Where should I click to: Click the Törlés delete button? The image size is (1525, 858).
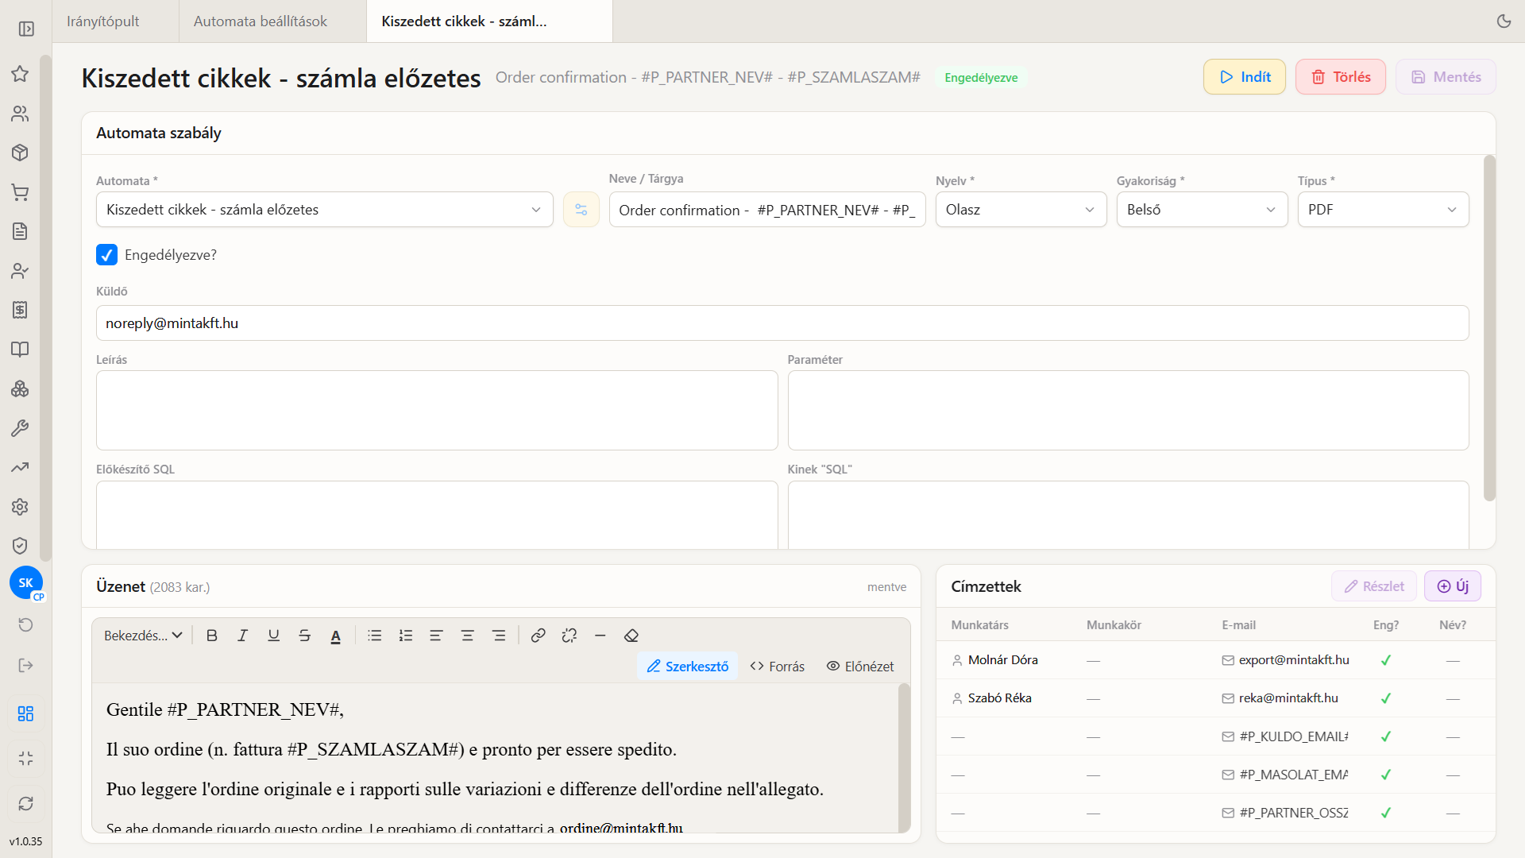(x=1341, y=77)
